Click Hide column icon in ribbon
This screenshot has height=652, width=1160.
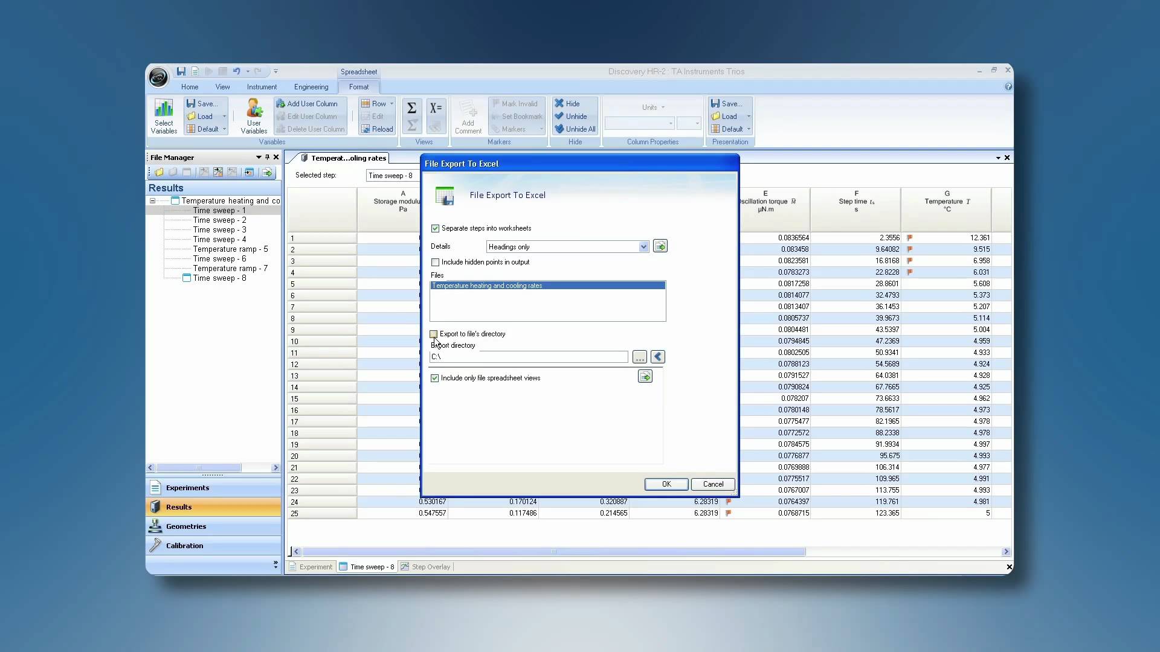(x=567, y=103)
